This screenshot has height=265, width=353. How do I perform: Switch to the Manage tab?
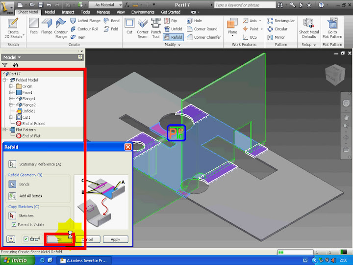point(103,12)
